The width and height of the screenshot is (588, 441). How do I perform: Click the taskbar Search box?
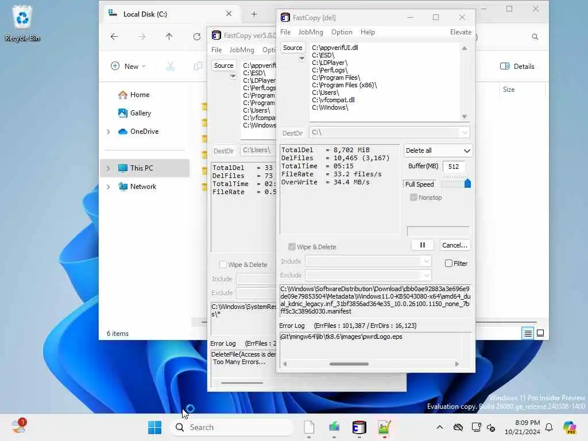tap(231, 427)
